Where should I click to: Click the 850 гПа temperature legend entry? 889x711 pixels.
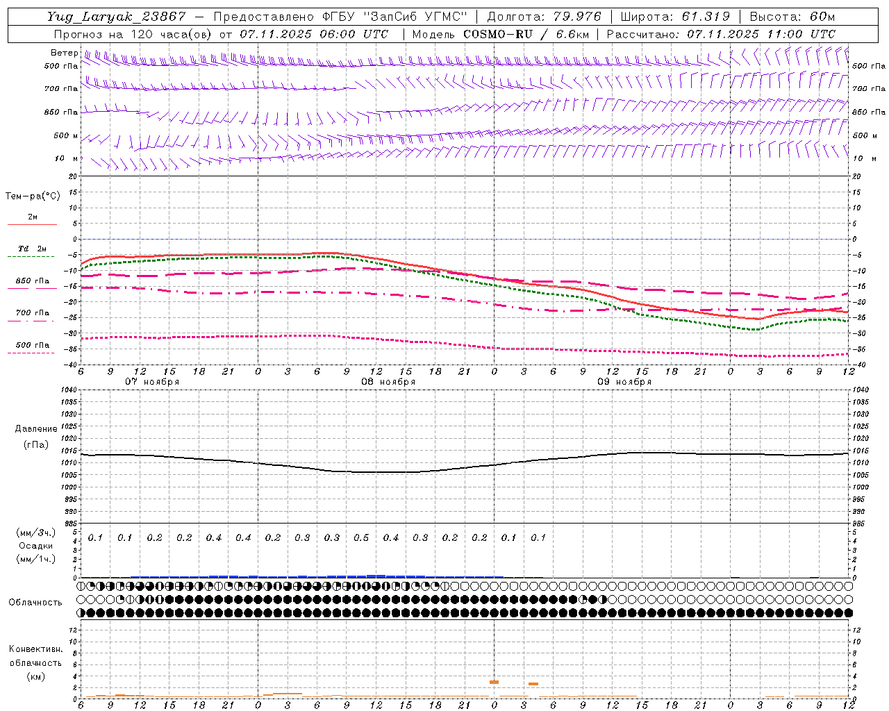[32, 281]
